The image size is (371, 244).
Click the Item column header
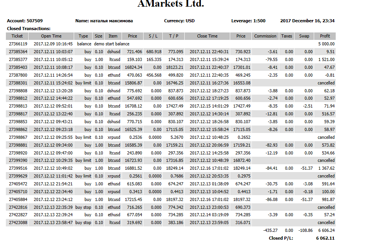pyautogui.click(x=113, y=36)
